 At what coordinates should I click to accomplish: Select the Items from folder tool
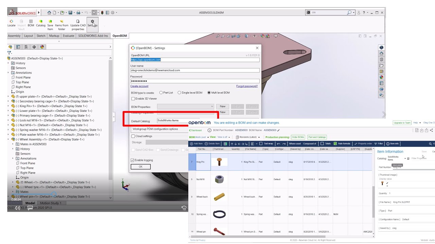pos(62,25)
